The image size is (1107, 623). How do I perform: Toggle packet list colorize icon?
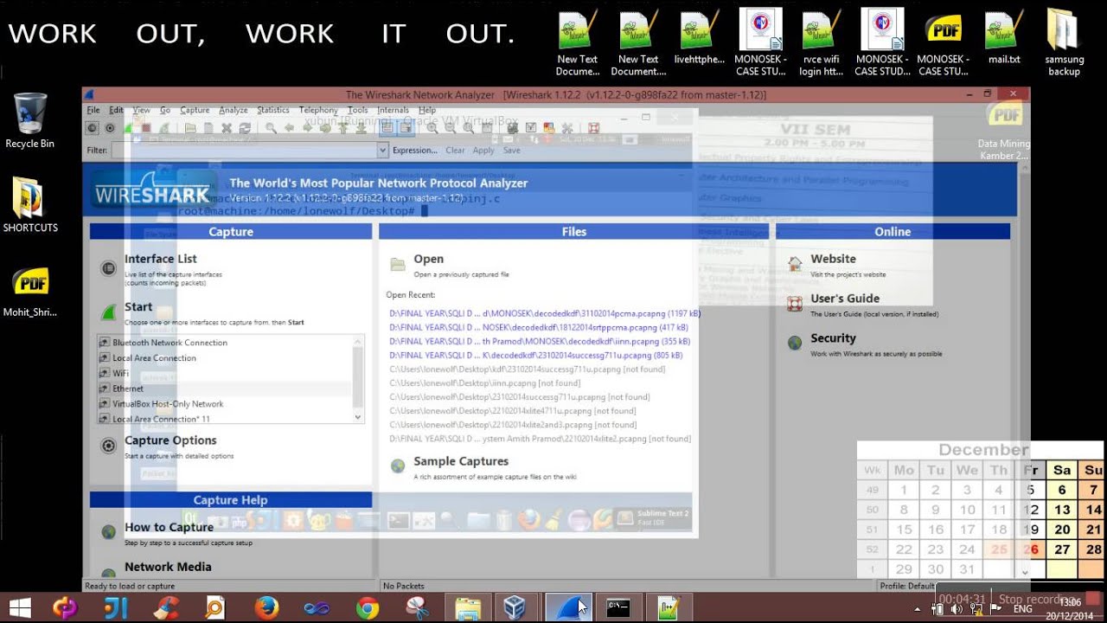click(387, 128)
